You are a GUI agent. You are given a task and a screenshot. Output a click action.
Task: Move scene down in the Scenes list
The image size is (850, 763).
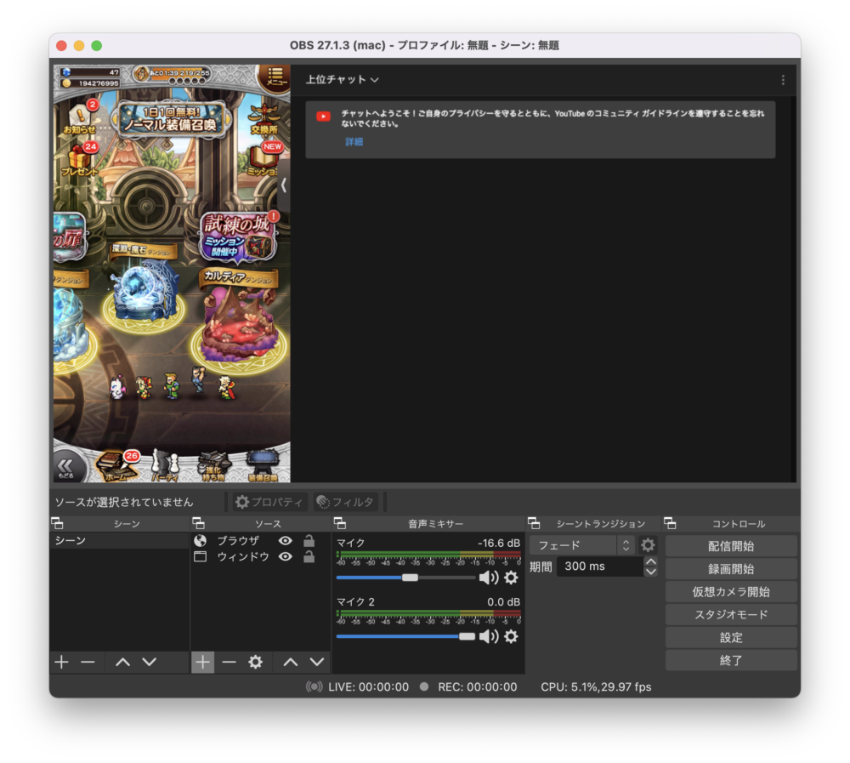pyautogui.click(x=150, y=662)
